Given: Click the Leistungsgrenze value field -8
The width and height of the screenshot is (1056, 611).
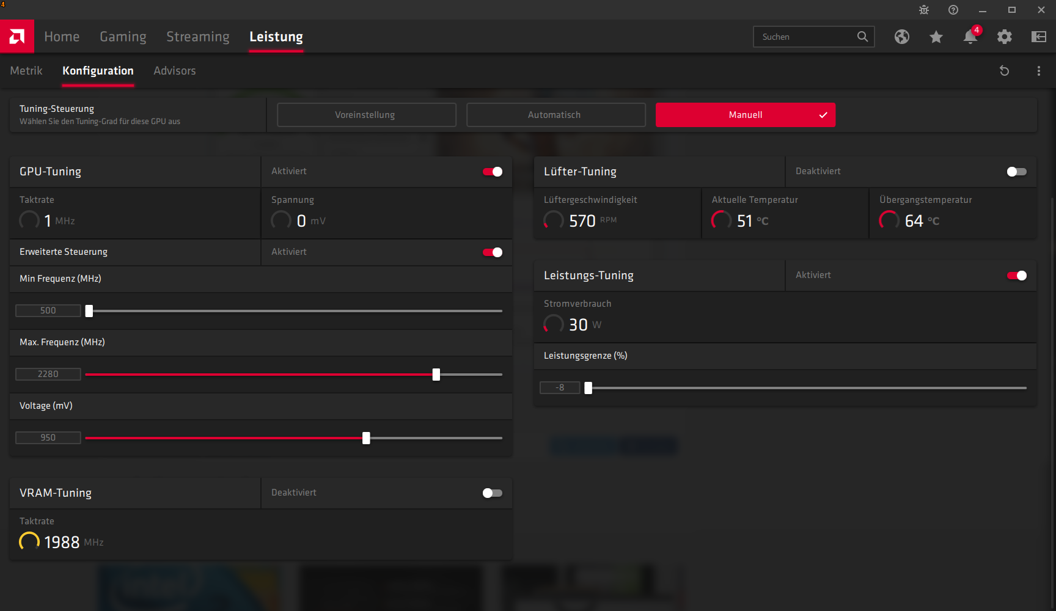Looking at the screenshot, I should pos(560,387).
